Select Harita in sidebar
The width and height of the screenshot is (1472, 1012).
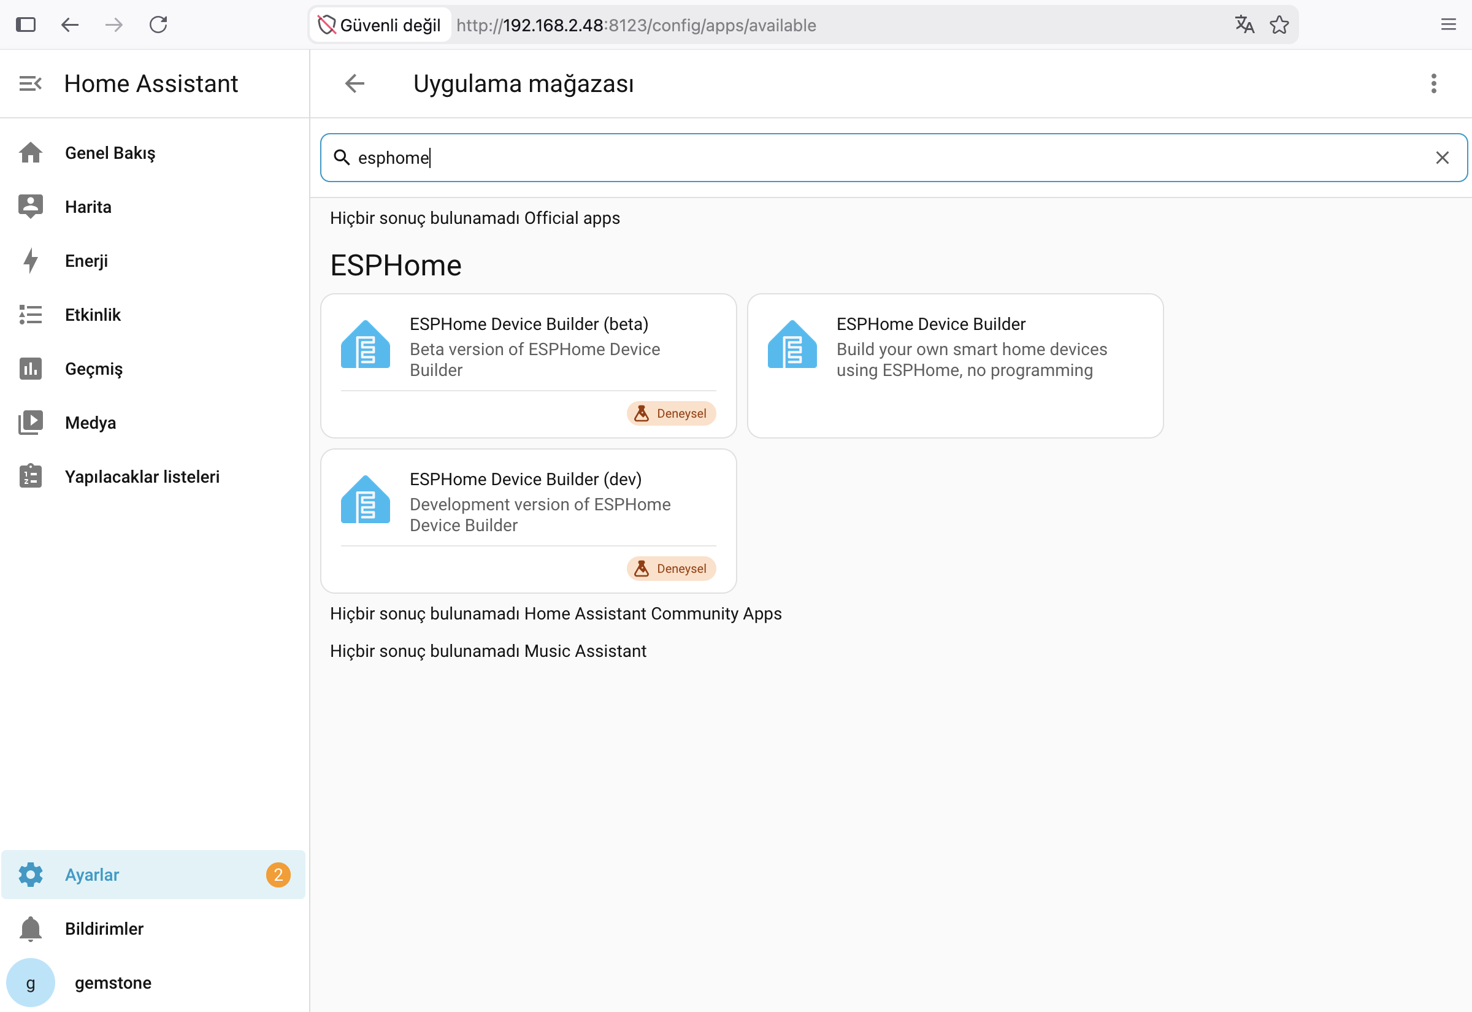153,207
